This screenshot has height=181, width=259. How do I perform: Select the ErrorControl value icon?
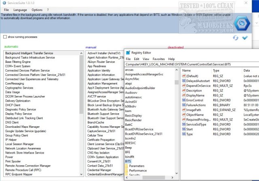point(184,100)
